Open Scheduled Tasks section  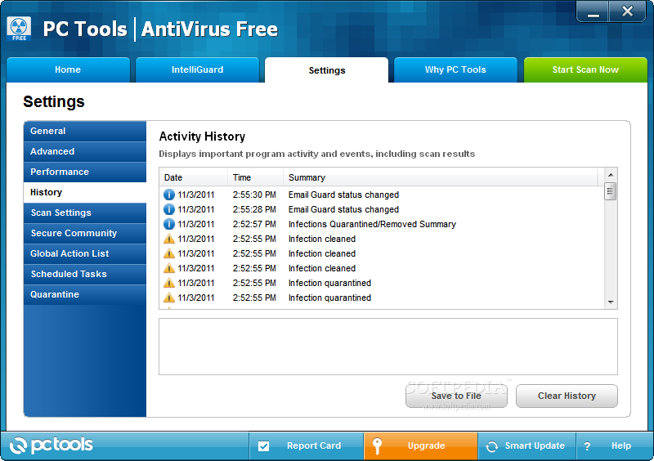[x=85, y=274]
